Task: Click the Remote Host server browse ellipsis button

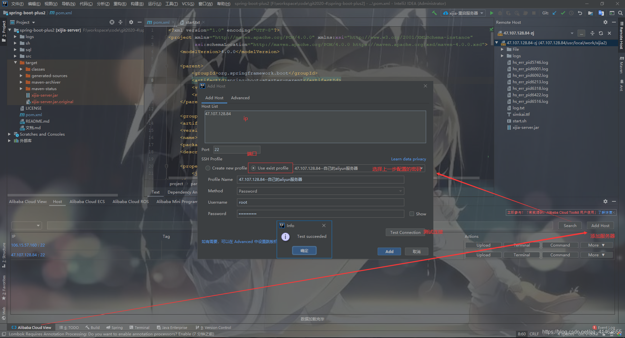Action: pyautogui.click(x=581, y=33)
